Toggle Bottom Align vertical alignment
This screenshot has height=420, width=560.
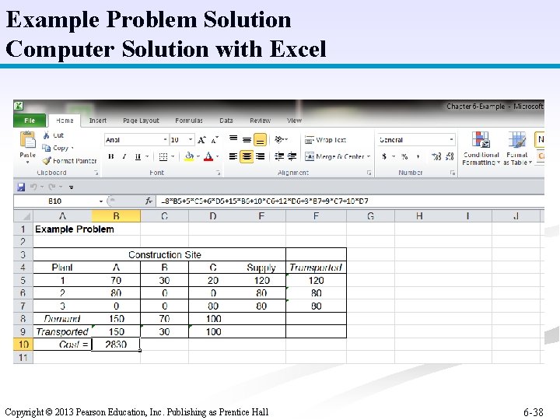(260, 140)
